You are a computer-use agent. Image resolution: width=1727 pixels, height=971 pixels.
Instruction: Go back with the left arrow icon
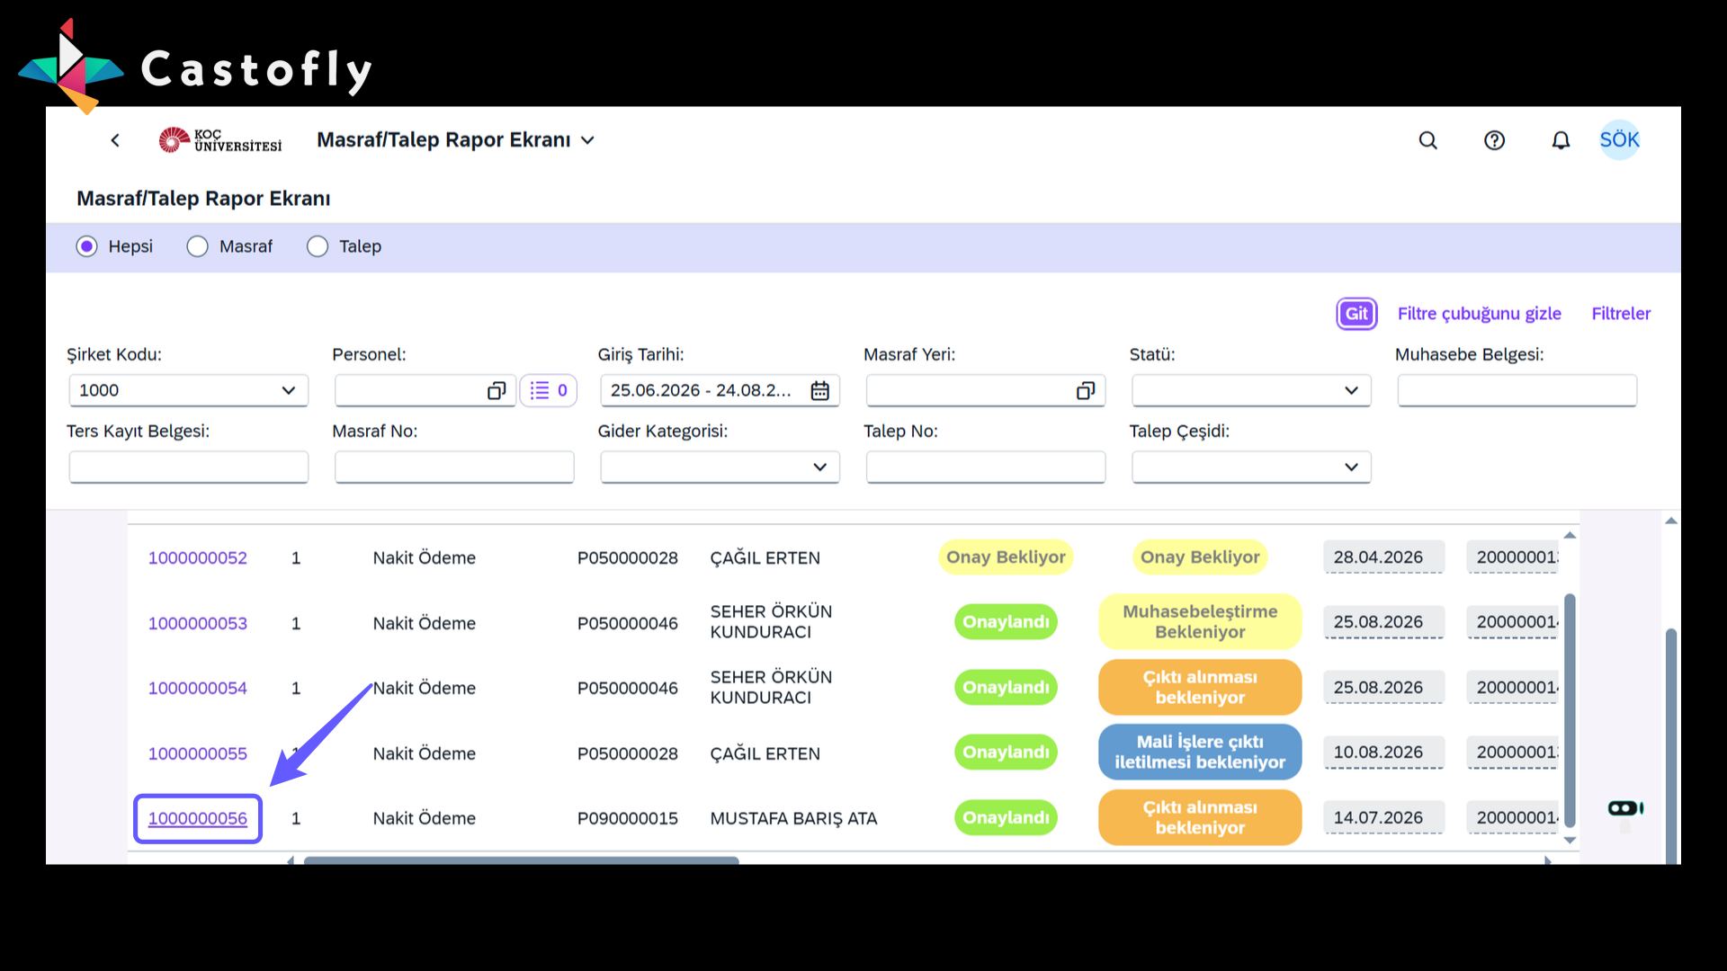pyautogui.click(x=115, y=140)
